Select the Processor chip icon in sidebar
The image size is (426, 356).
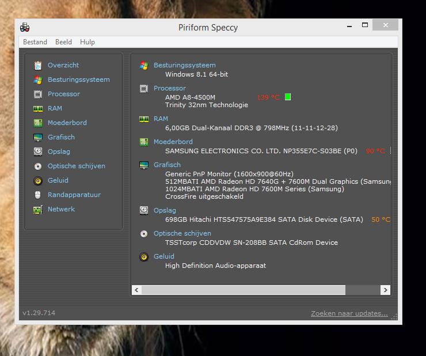[x=38, y=94]
